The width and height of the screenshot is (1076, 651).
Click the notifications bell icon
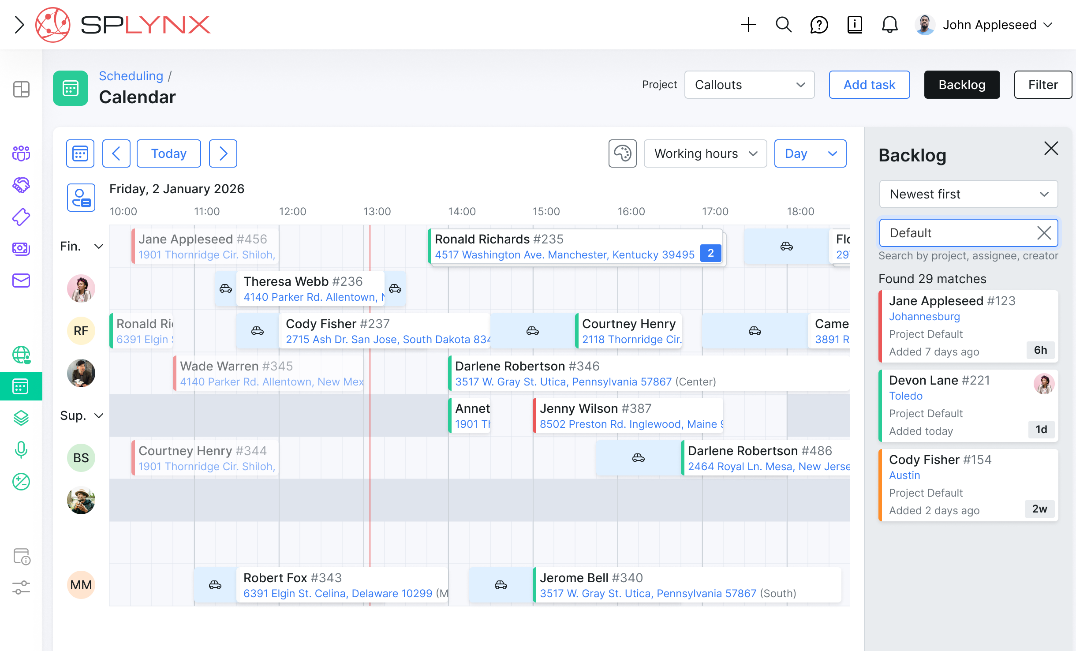click(x=889, y=25)
